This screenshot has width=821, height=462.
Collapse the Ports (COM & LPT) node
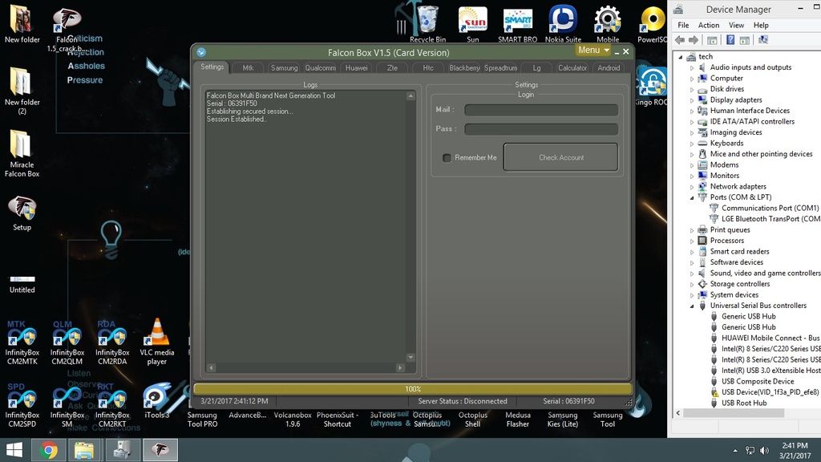point(692,197)
